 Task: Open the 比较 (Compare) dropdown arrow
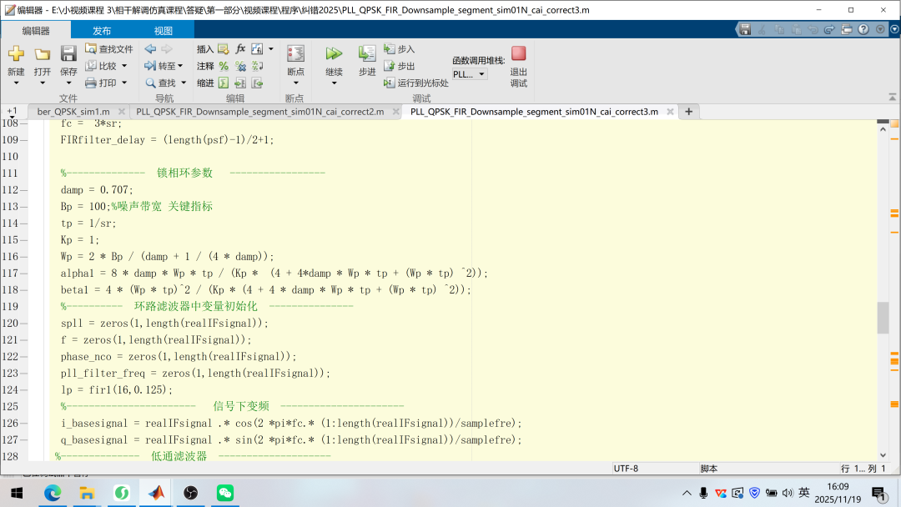124,66
